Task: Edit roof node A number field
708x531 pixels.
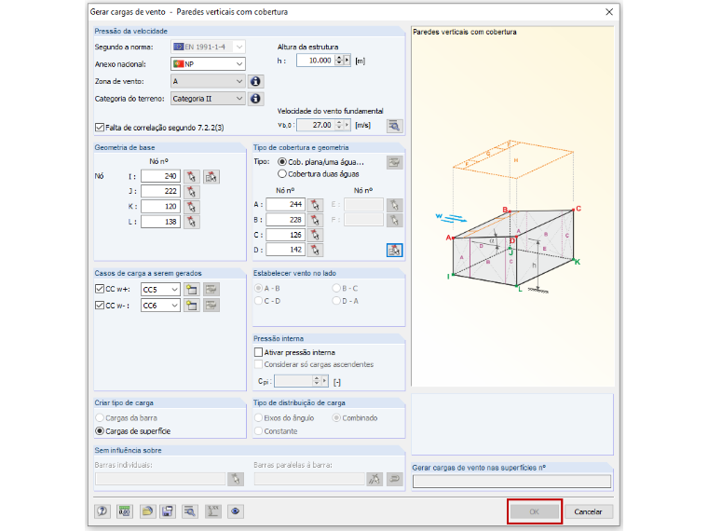Action: 285,205
